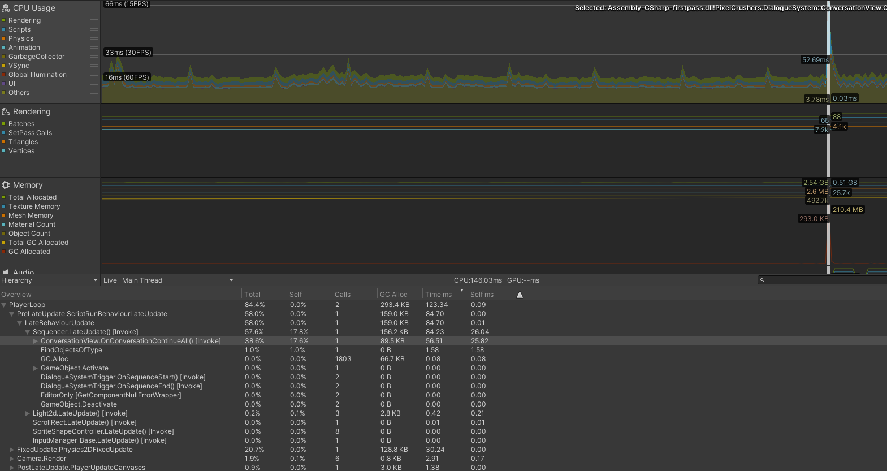Select InputManager_Base.LateUpdate() row
This screenshot has height=471, width=887.
443,440
